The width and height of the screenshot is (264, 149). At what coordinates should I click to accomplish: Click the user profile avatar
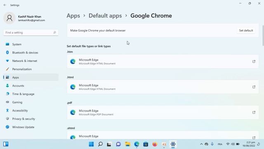coord(9,18)
